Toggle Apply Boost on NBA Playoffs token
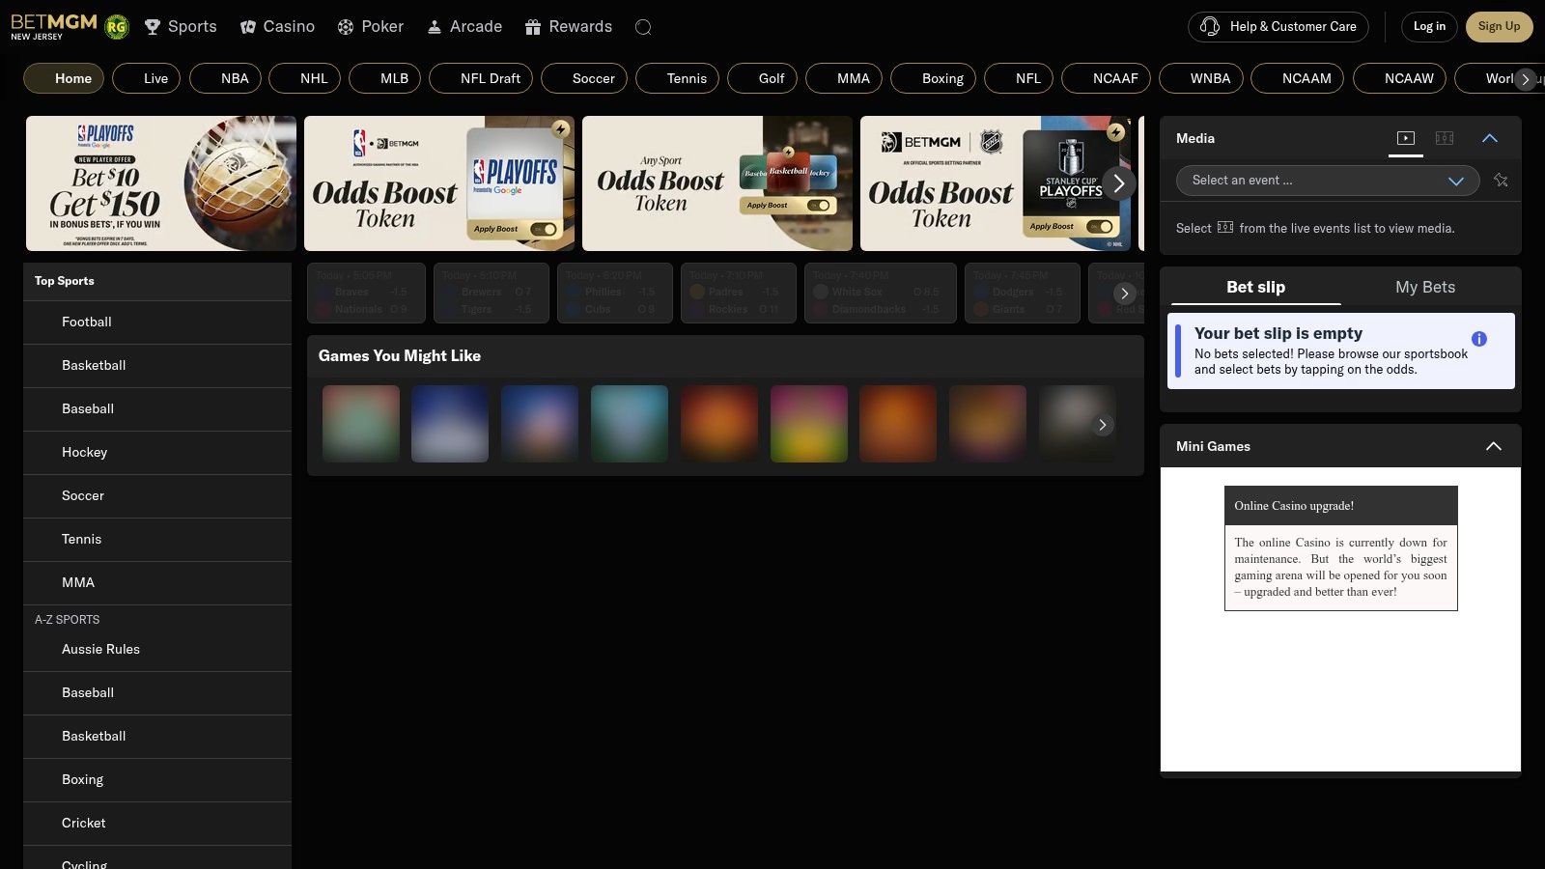 click(x=543, y=229)
